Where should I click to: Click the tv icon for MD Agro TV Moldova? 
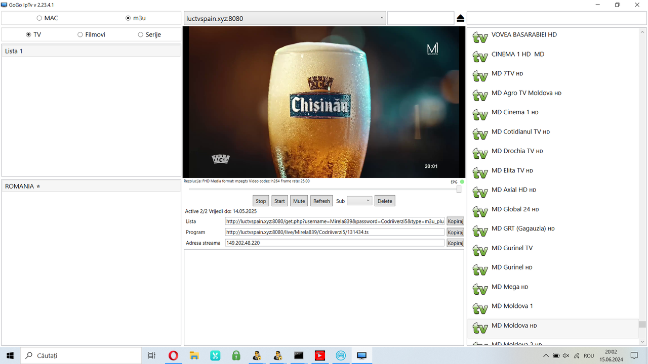480,96
